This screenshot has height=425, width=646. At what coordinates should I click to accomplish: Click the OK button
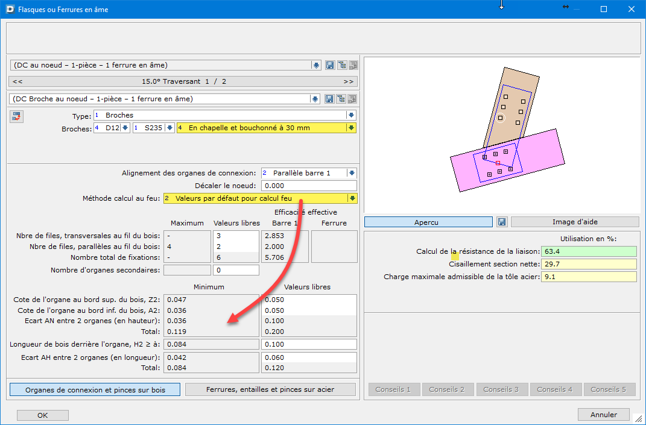[42, 415]
